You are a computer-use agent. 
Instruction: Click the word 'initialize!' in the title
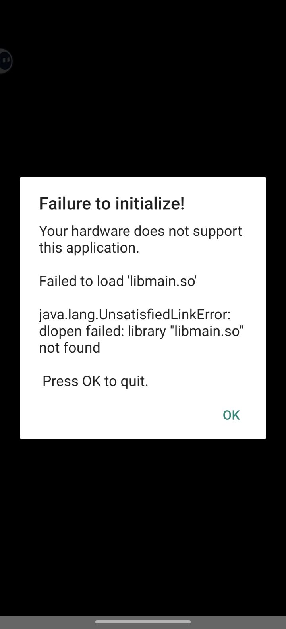pos(150,203)
